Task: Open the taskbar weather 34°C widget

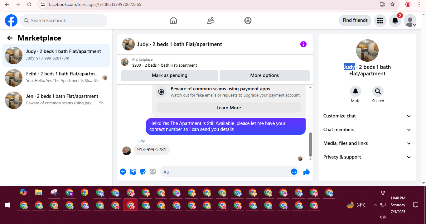Action: pyautogui.click(x=356, y=205)
